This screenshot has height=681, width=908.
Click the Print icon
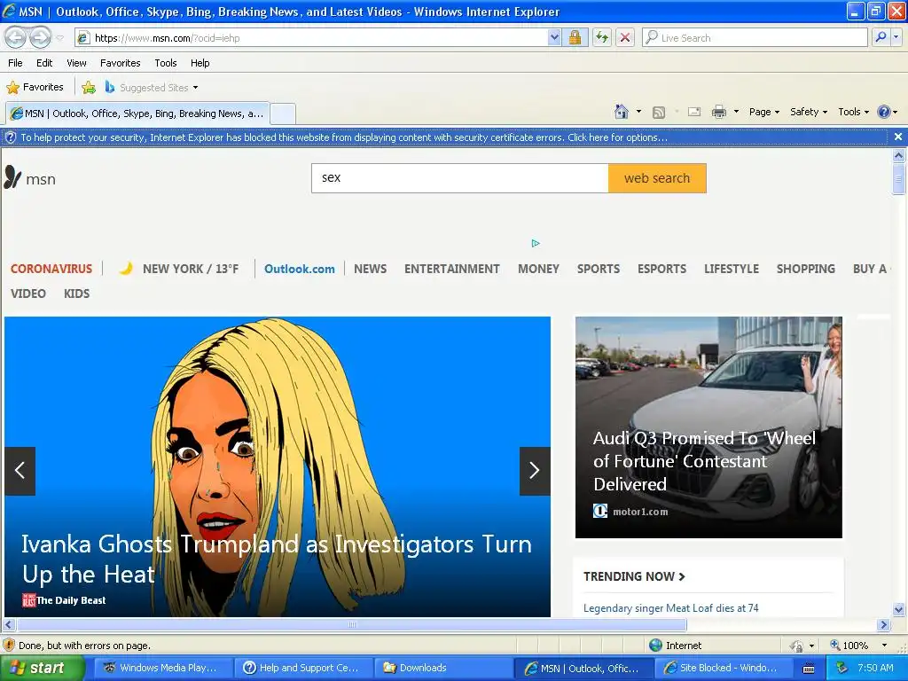(718, 112)
